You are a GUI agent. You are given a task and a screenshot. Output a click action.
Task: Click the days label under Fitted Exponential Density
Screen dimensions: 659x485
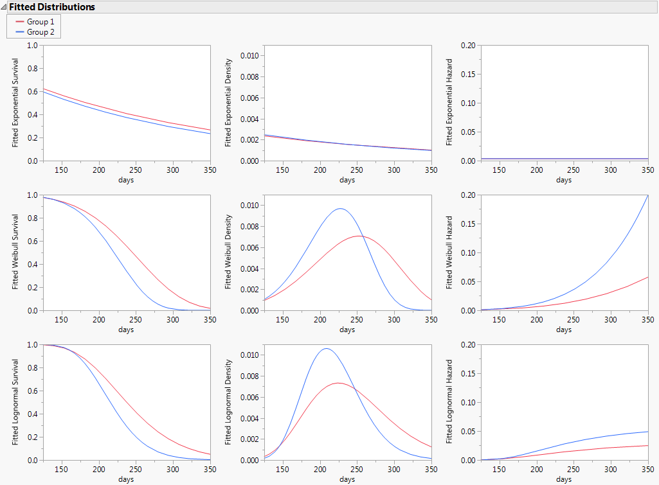coord(347,180)
